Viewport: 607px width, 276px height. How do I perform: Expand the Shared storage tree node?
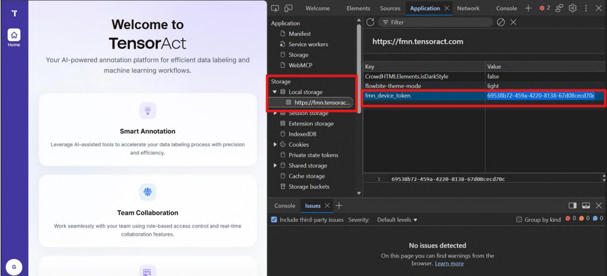click(275, 165)
